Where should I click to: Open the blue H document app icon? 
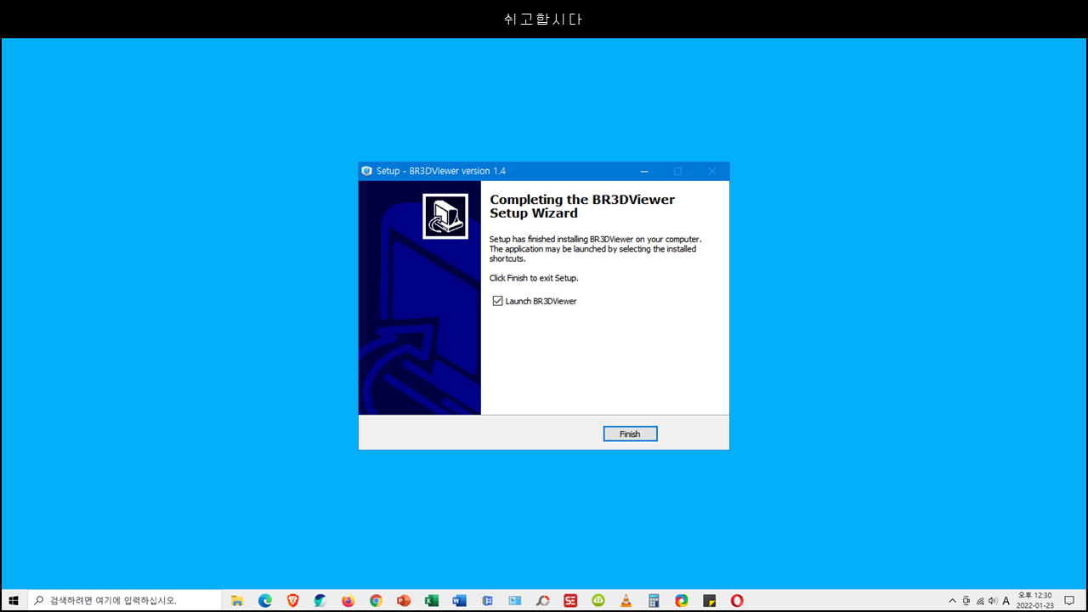pos(487,600)
